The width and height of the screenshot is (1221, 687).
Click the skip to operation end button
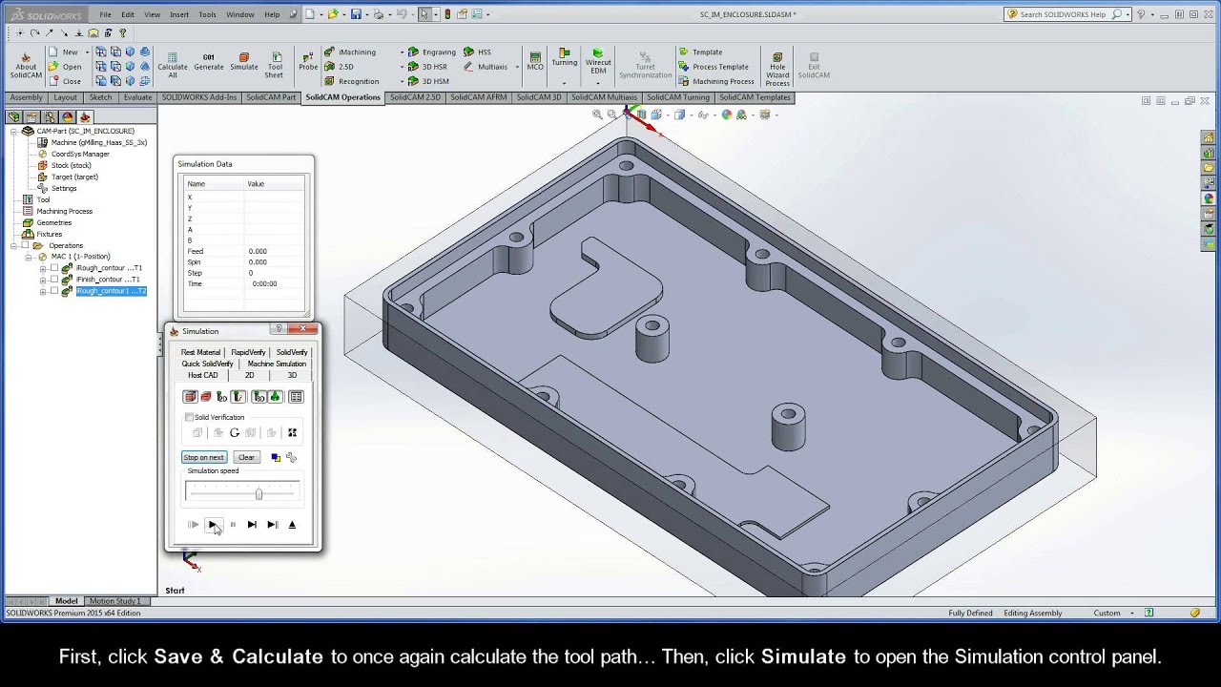tap(272, 525)
